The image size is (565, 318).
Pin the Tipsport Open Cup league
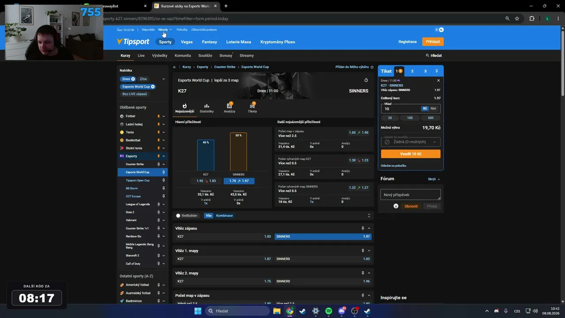[x=164, y=180]
